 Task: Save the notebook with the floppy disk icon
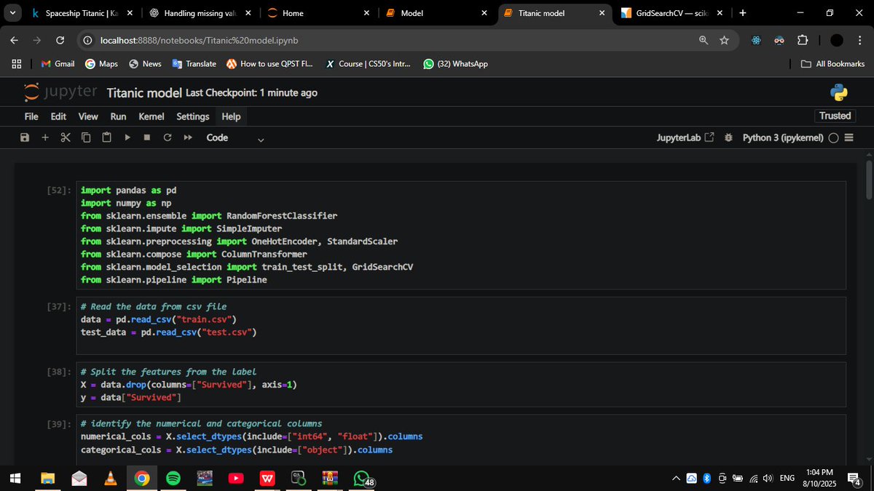pos(25,137)
